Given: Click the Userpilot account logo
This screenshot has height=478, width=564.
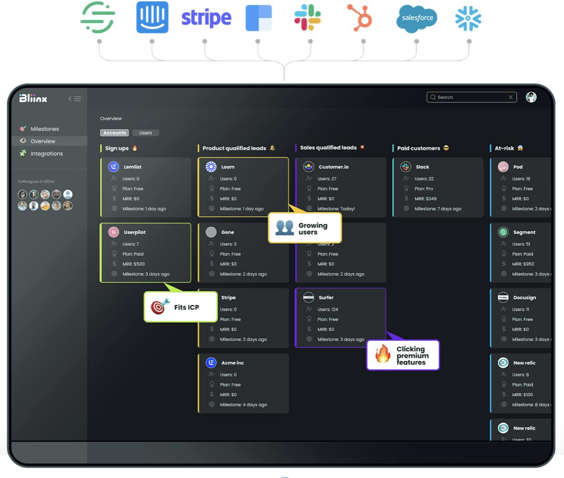Looking at the screenshot, I should [x=114, y=232].
